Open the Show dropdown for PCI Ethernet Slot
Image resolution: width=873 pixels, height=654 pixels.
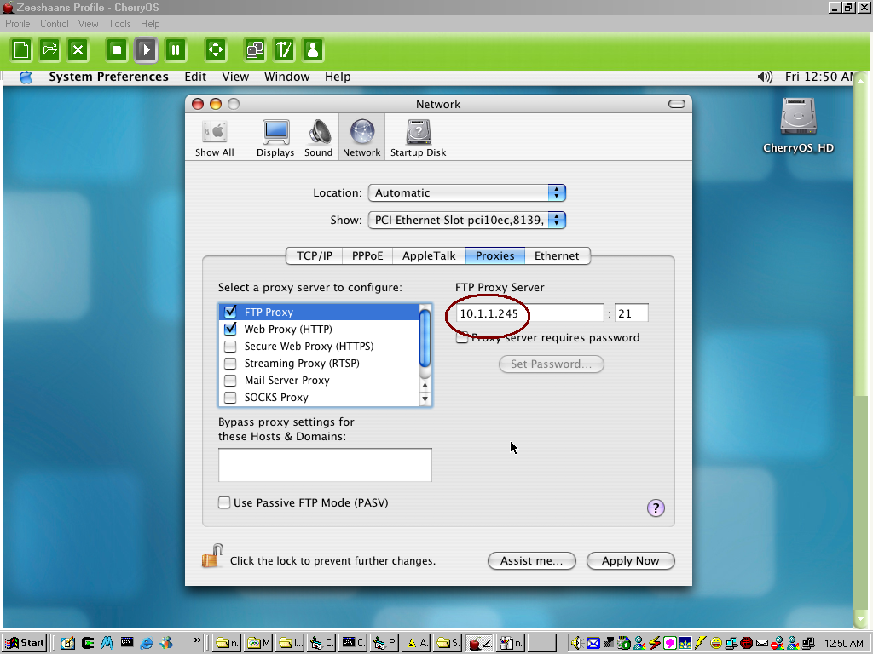point(466,221)
